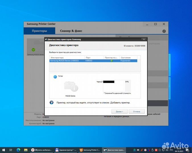This screenshot has width=192, height=153.
Task: Click the USB safely remove tray icon
Action: tap(152, 150)
